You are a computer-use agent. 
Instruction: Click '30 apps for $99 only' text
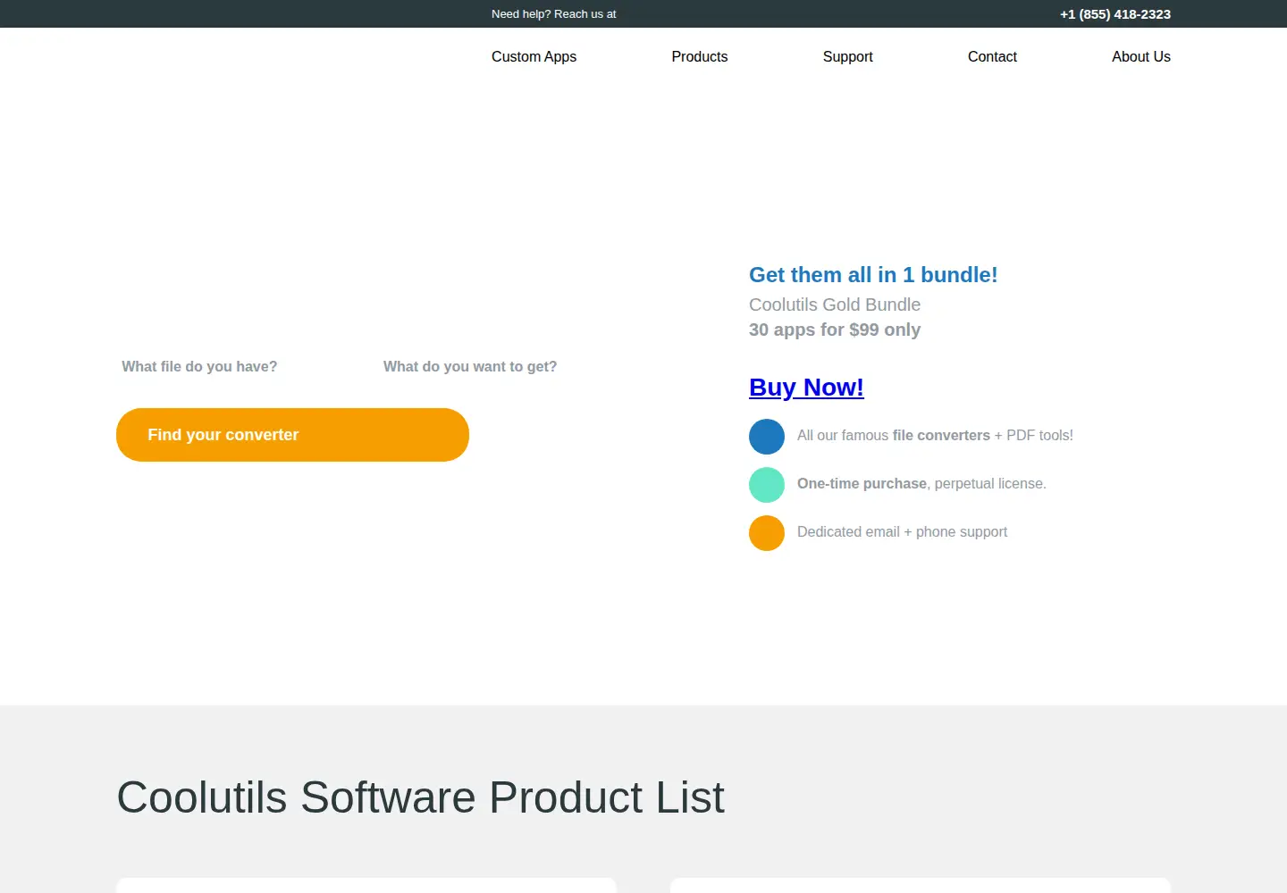(x=835, y=330)
